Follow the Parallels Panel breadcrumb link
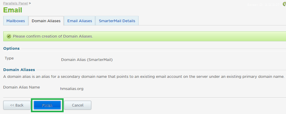Screen dimensions: 286x114 [x=15, y=3]
